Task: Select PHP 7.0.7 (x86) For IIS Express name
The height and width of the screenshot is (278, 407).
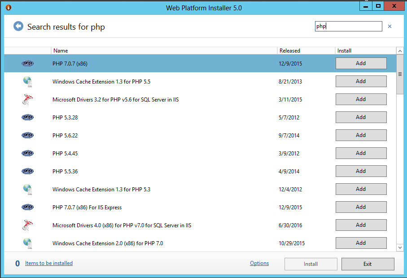Action: (x=87, y=207)
